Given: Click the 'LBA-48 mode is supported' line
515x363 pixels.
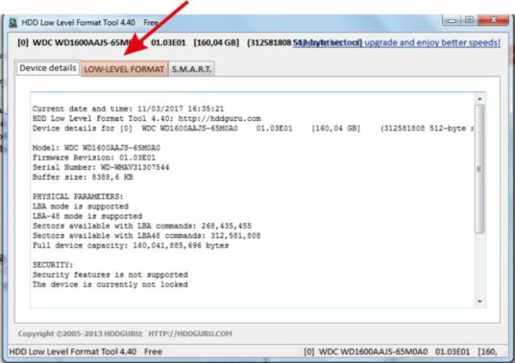Looking at the screenshot, I should 87,216.
